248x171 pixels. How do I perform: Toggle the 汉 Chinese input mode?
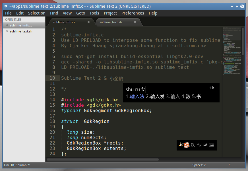click(193, 145)
